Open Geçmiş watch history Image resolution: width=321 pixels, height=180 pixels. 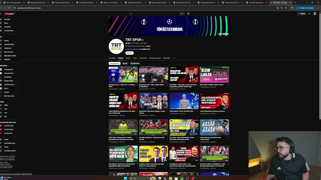tap(6, 40)
